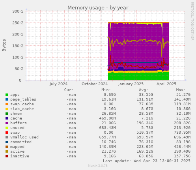Click the 'Bytes' vertical axis title
The image size is (196, 170).
pyautogui.click(x=4, y=45)
